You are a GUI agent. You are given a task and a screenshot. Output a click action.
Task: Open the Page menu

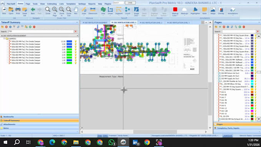click(x=28, y=4)
